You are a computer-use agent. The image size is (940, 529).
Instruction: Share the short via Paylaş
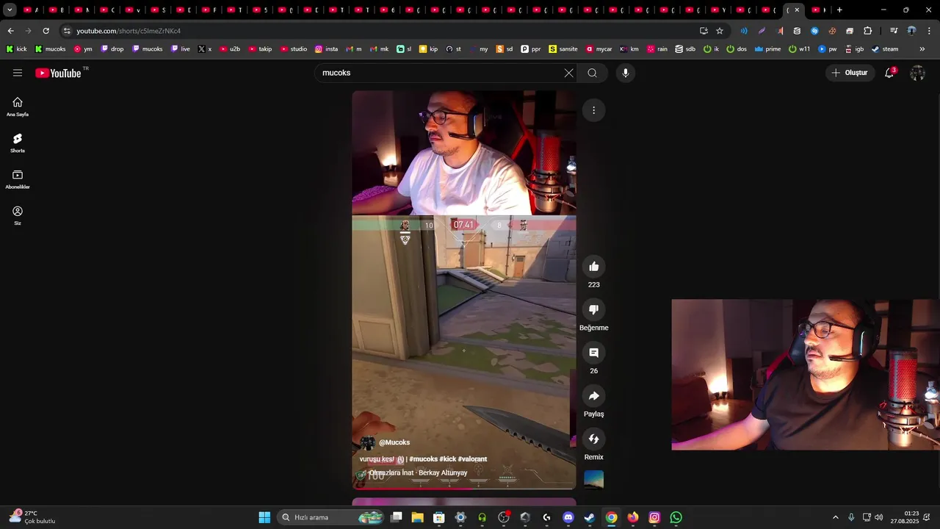pyautogui.click(x=594, y=396)
